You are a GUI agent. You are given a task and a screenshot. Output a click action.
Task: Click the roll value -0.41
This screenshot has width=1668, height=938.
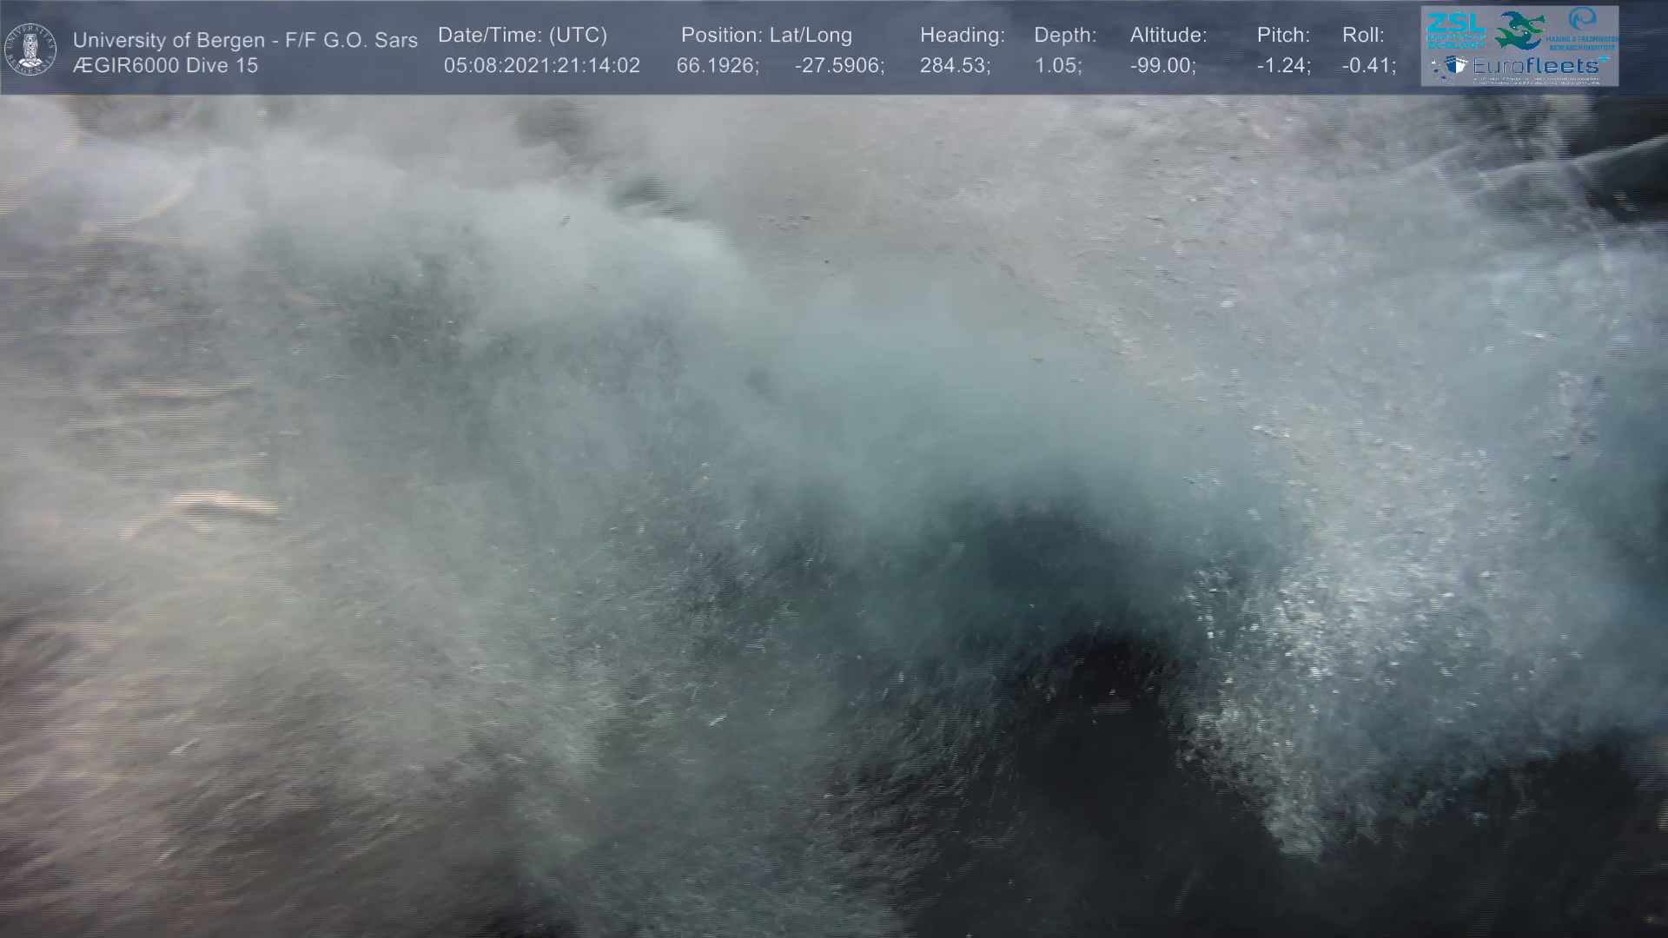(x=1368, y=66)
